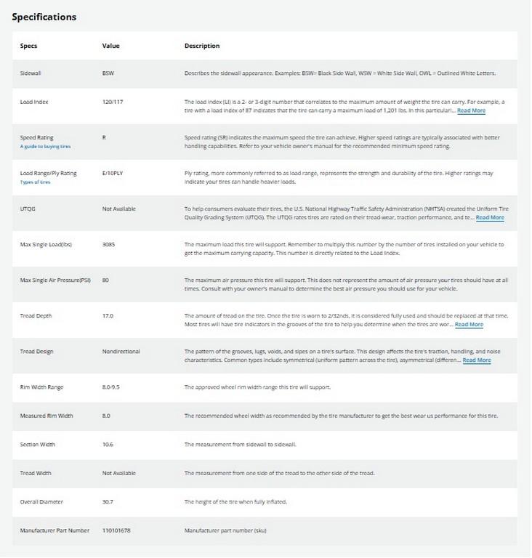The height and width of the screenshot is (558, 532).
Task: Follow the 'Types of tires' link
Action: 35,182
